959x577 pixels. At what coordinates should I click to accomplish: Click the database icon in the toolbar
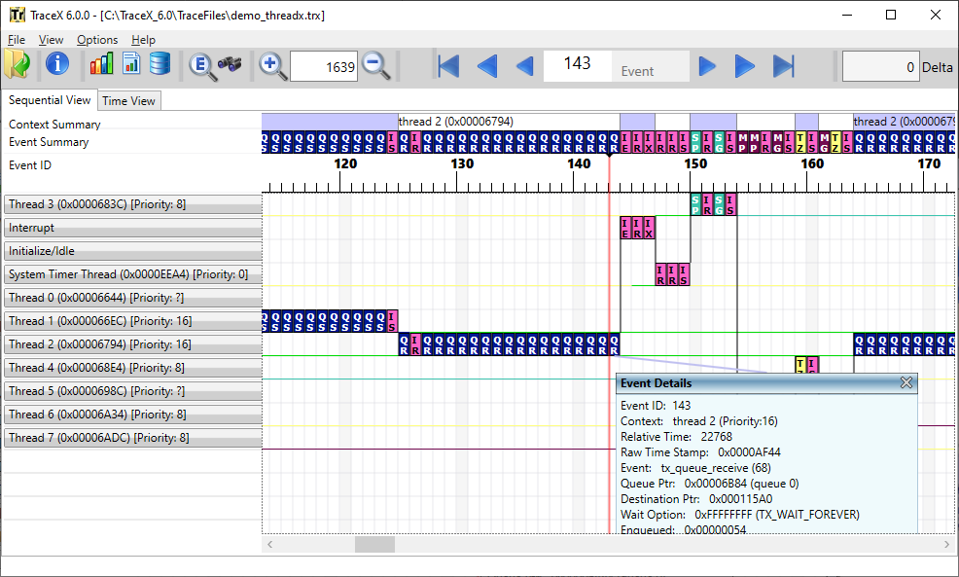(x=159, y=65)
